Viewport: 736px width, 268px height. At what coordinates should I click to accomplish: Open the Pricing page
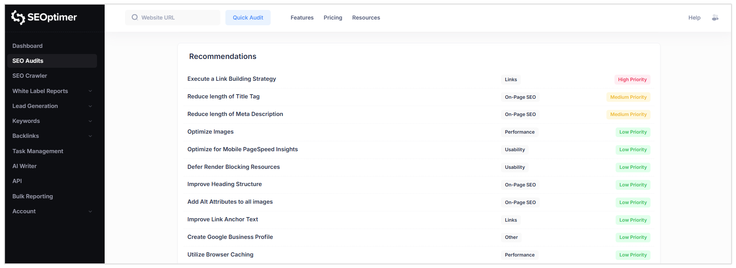coord(333,18)
